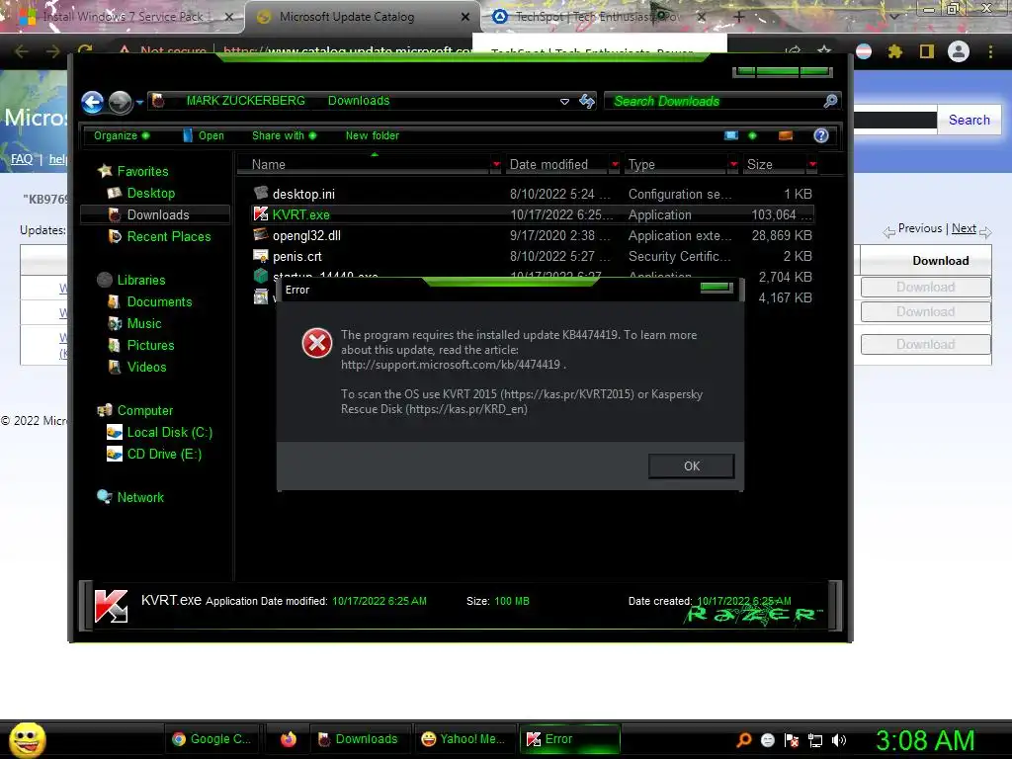Click the catalog Search button
The width and height of the screenshot is (1012, 759).
pyautogui.click(x=970, y=120)
